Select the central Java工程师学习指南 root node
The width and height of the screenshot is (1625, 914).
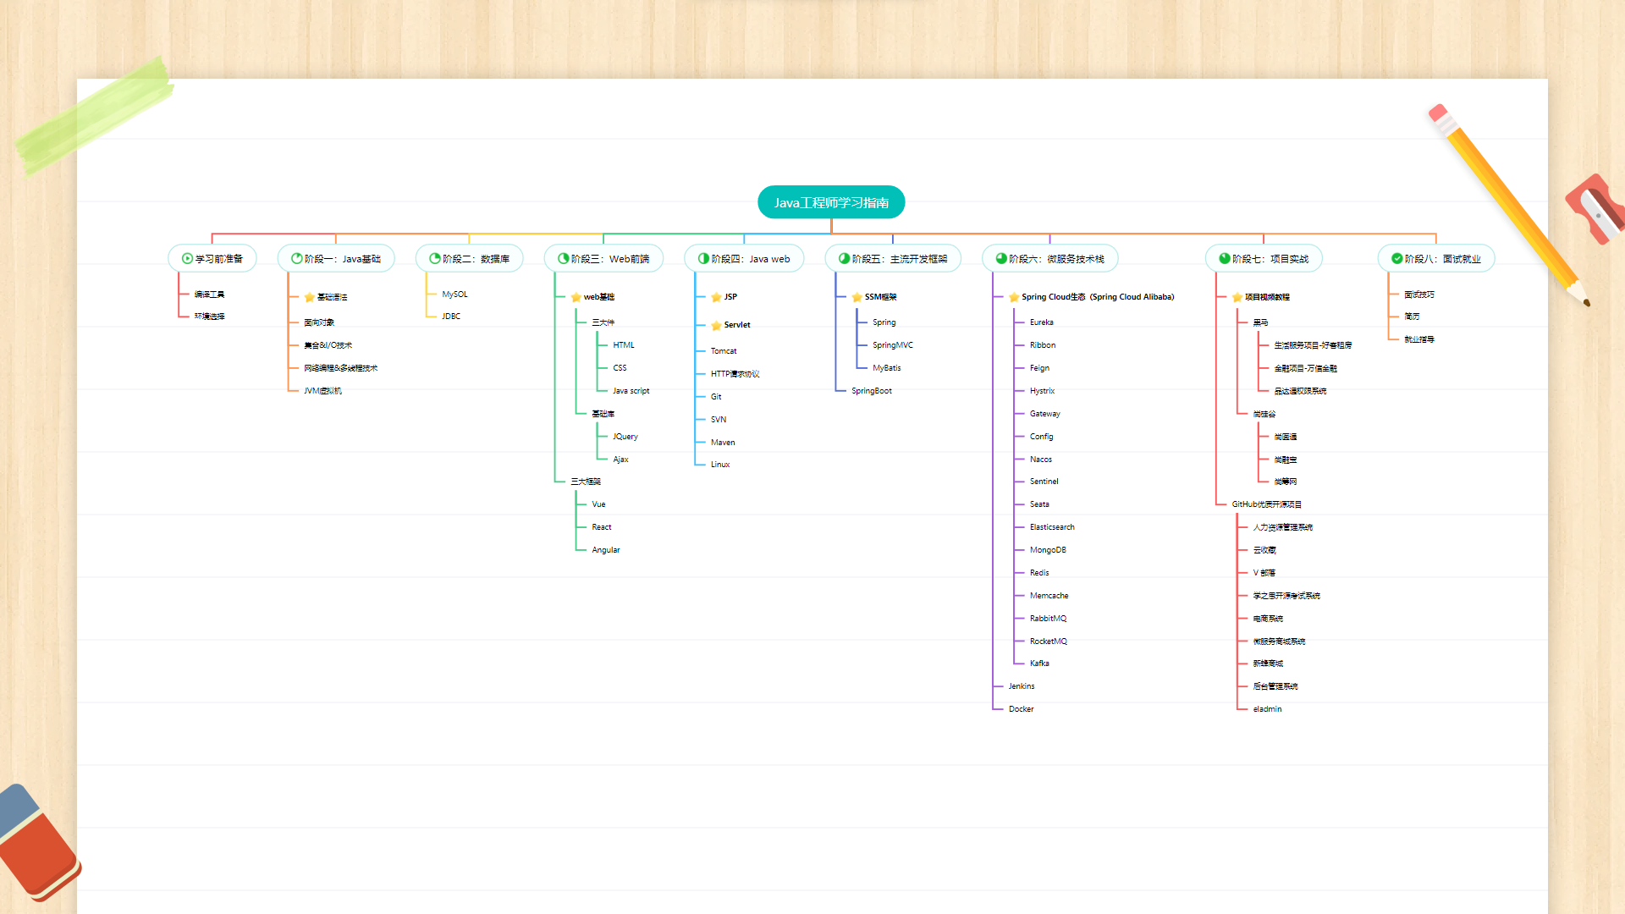point(830,202)
